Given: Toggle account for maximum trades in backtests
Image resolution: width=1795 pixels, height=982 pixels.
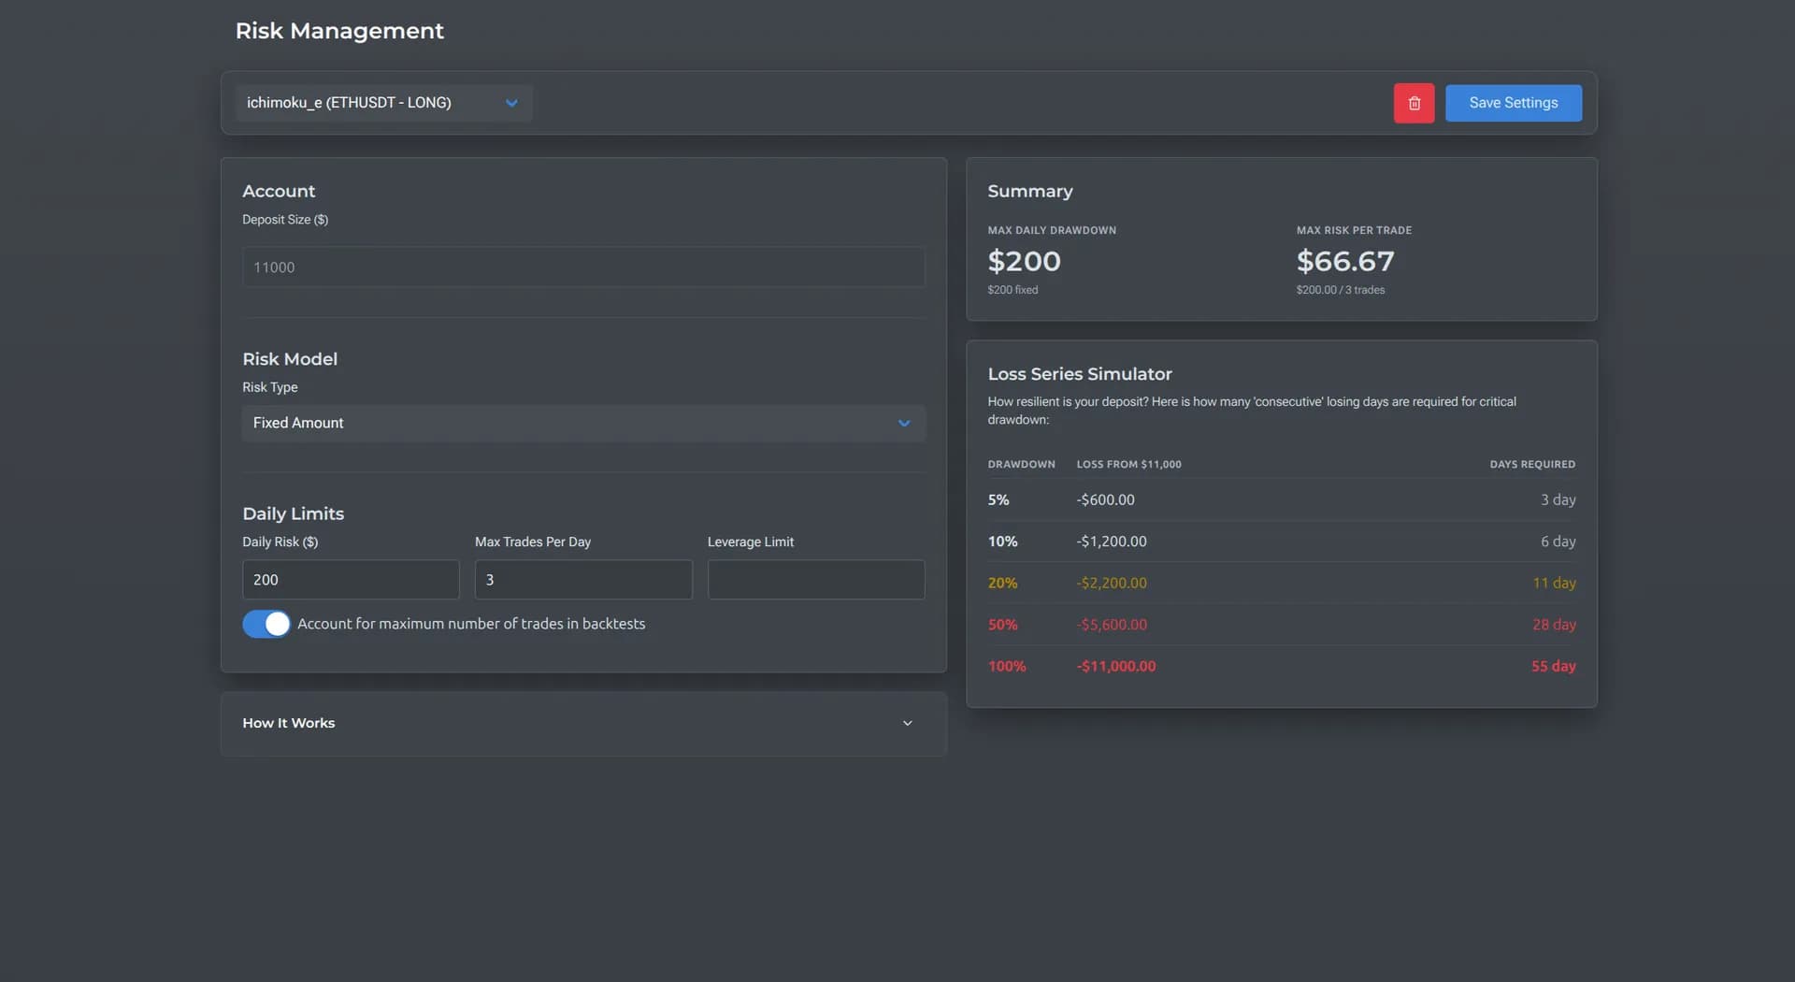Looking at the screenshot, I should (x=266, y=624).
